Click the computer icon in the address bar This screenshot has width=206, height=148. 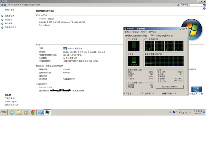pos(9,5)
